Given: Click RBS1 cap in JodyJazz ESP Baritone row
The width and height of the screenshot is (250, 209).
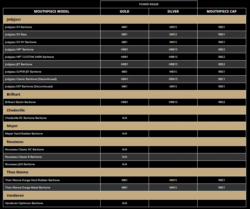Looking at the screenshot, I should 222,87.
